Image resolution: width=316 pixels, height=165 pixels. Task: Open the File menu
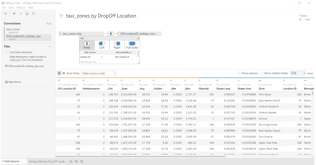[4, 8]
